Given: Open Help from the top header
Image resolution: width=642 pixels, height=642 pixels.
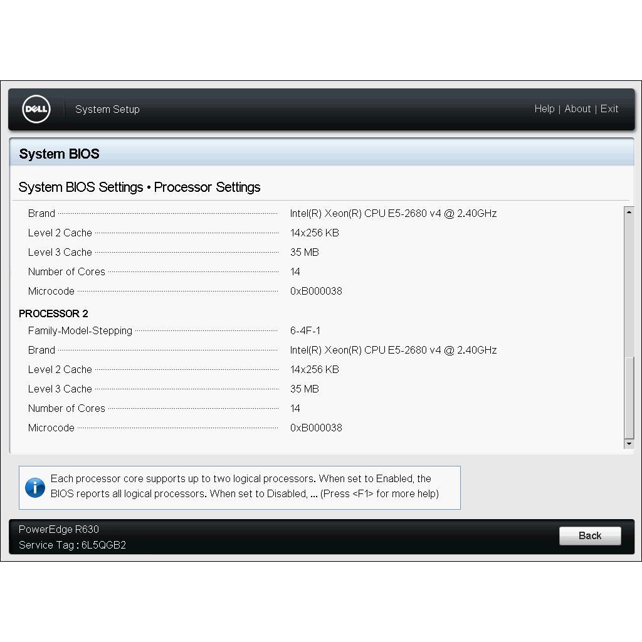Looking at the screenshot, I should point(544,109).
